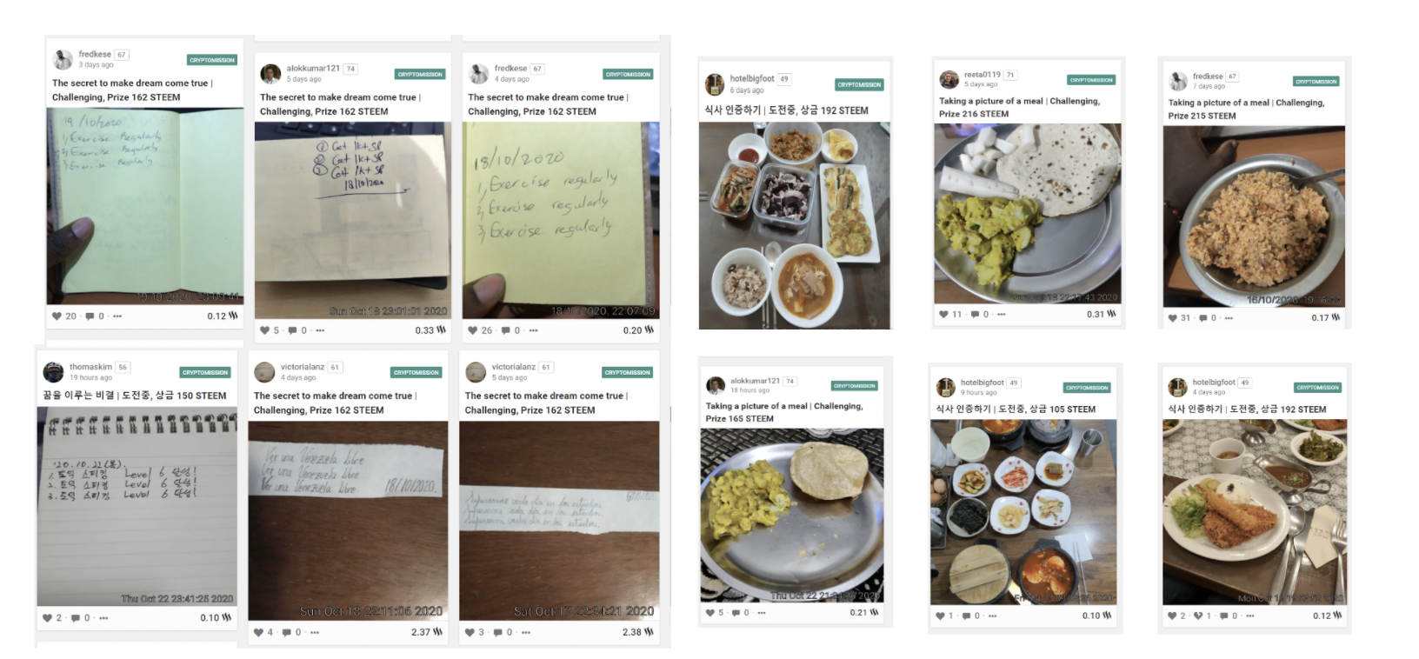Like thomaskim's post with the heart icon
Image resolution: width=1419 pixels, height=659 pixels.
pyautogui.click(x=47, y=618)
